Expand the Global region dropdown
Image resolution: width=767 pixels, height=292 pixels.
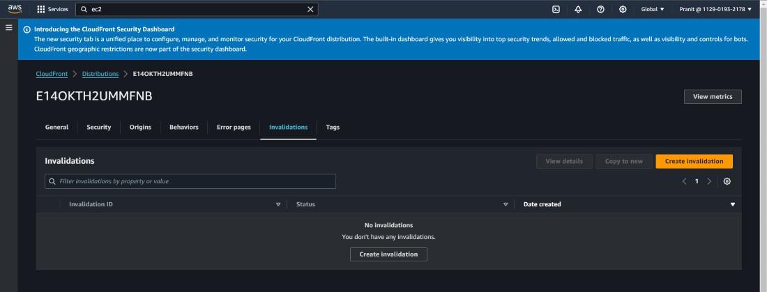pos(653,9)
